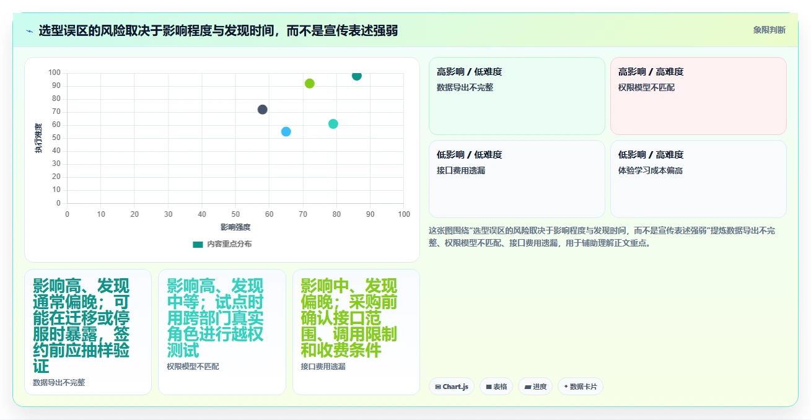Click the 接口费用遗漏 caption under green card

tap(323, 367)
